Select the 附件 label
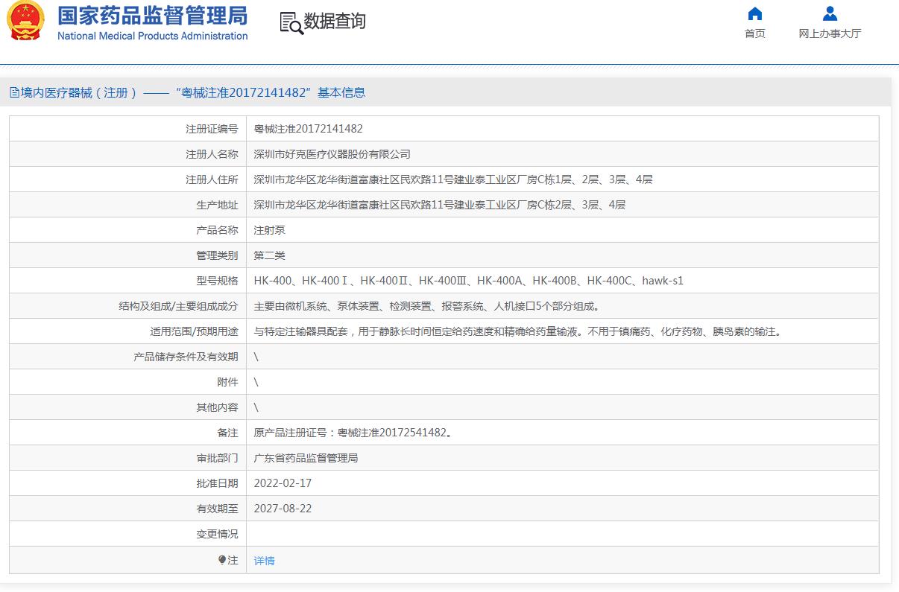 coord(227,382)
